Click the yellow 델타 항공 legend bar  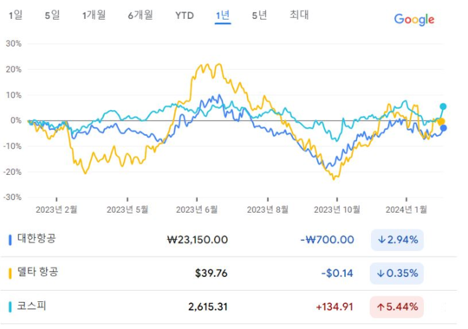click(x=10, y=274)
